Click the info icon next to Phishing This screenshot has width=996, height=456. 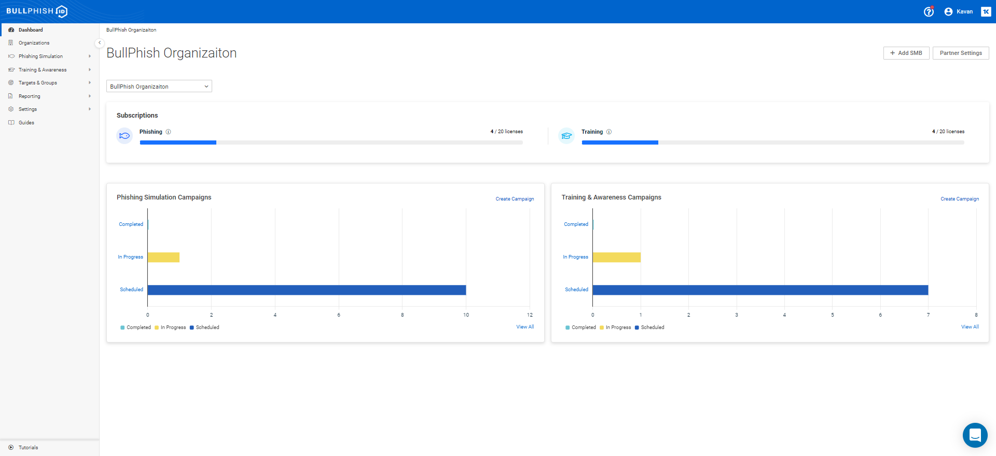click(x=168, y=132)
